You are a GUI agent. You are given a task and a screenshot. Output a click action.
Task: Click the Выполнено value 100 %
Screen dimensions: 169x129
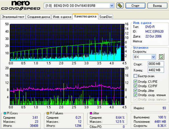tap(162, 117)
